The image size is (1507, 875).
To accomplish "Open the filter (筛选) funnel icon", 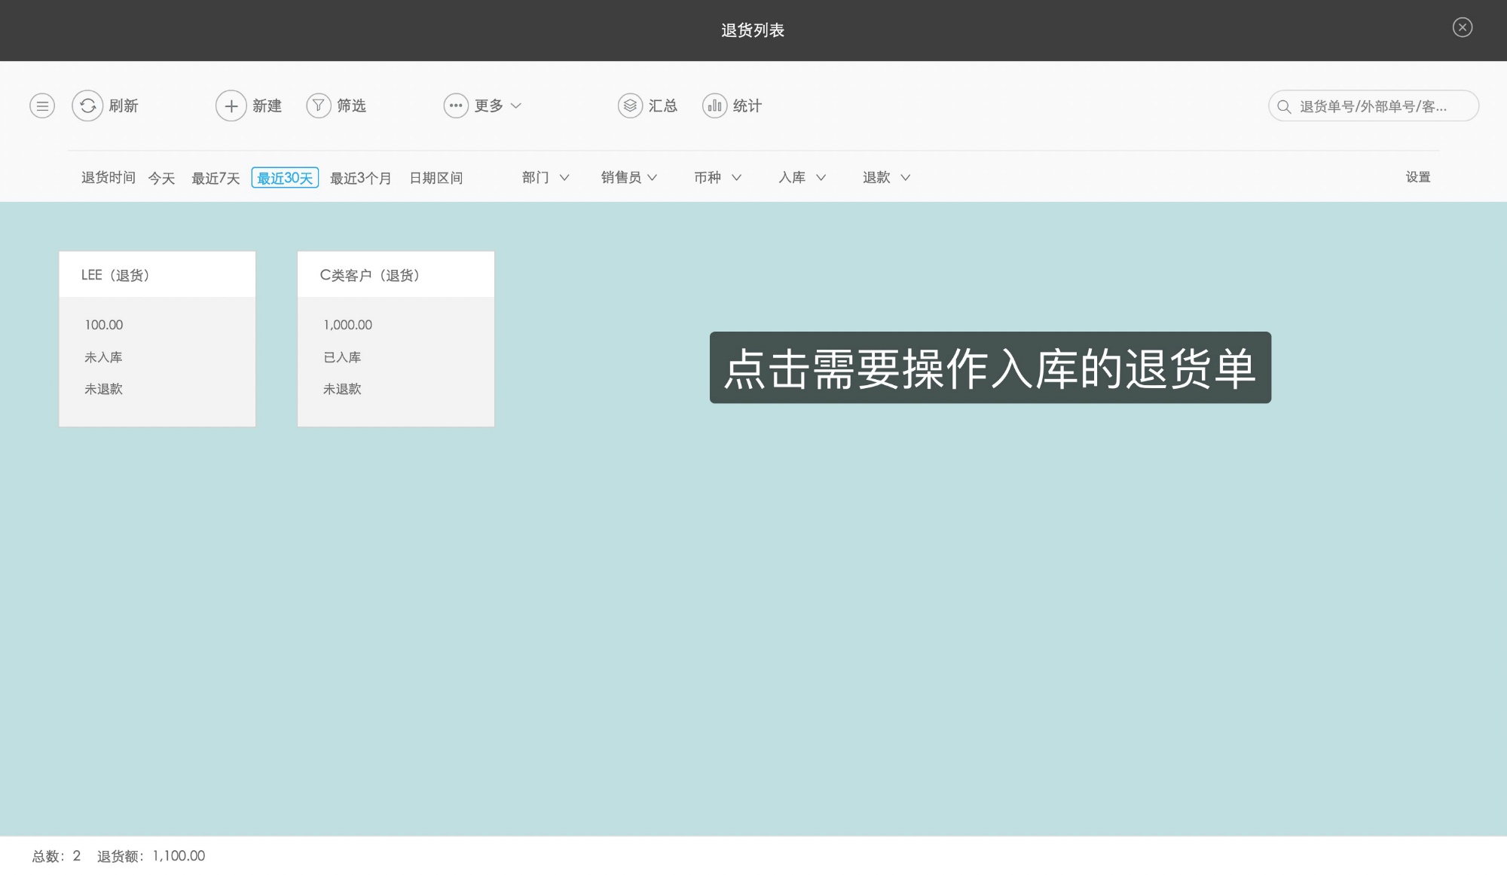I will [318, 106].
